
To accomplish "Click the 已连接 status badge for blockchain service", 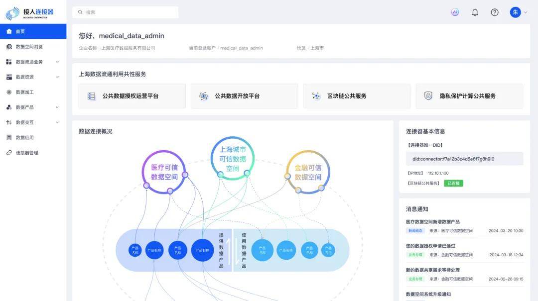I will point(453,183).
